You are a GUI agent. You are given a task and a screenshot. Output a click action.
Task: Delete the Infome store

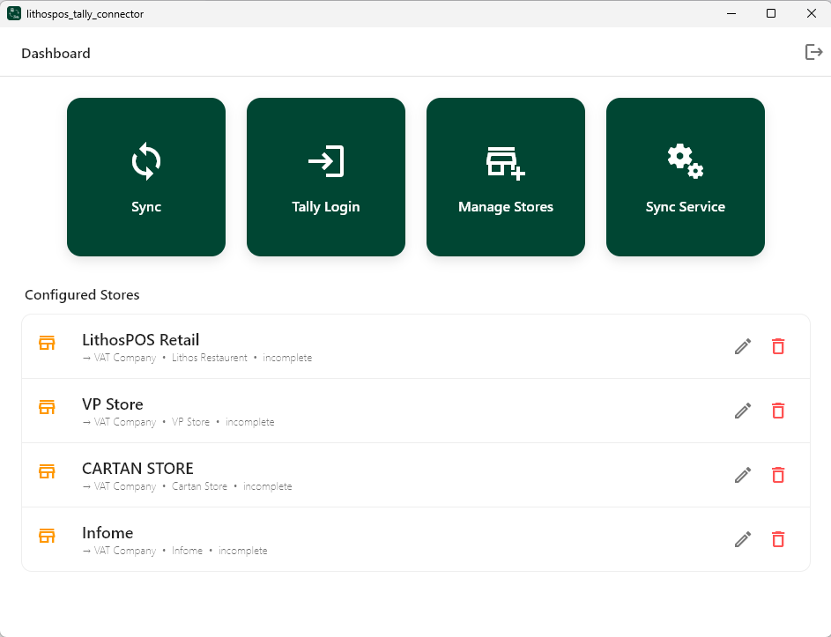click(778, 539)
